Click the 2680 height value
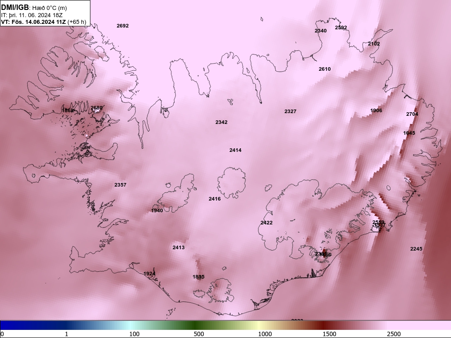 click(97, 108)
